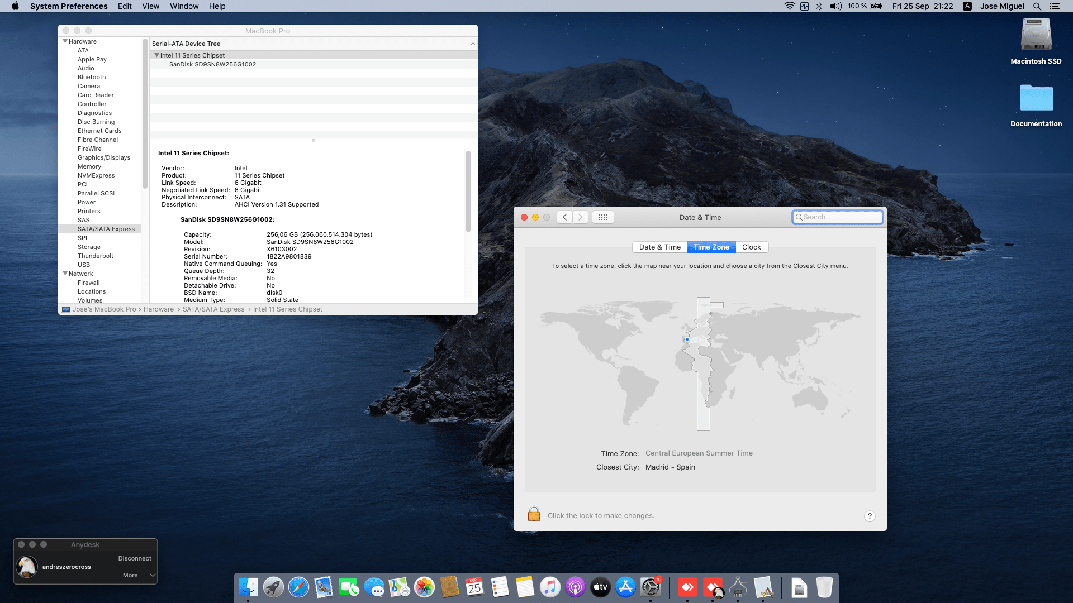Click the sidebar scrollbar in MacBook Pro window

[x=145, y=114]
